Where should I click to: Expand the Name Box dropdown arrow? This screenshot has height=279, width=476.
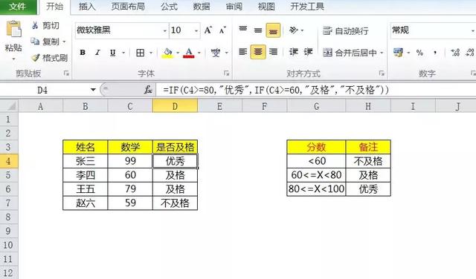point(93,90)
